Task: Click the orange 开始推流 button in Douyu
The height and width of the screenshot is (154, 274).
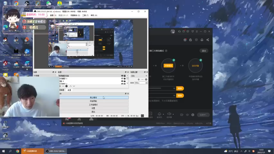Action: point(168,66)
